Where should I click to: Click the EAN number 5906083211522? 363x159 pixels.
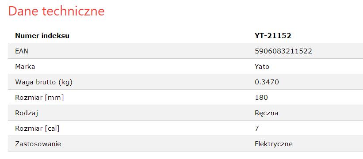pos(283,51)
